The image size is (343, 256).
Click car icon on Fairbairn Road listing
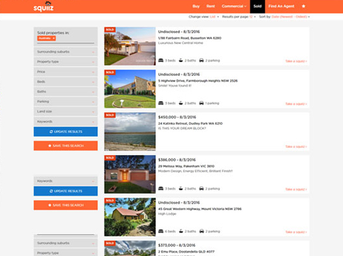click(x=201, y=60)
